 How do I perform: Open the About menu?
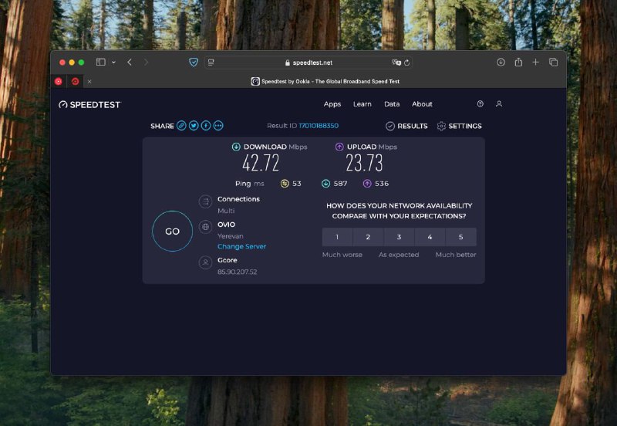click(422, 104)
